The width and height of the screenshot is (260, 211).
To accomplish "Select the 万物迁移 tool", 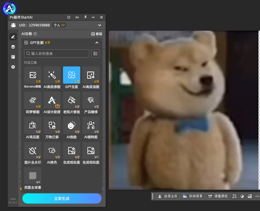I will tap(52, 128).
